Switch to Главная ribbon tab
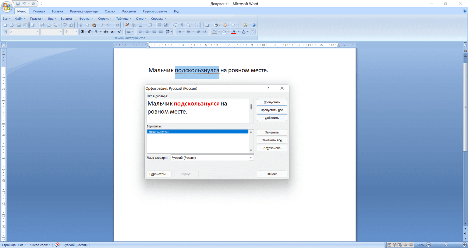Viewport: 468px width, 248px height. (x=39, y=11)
